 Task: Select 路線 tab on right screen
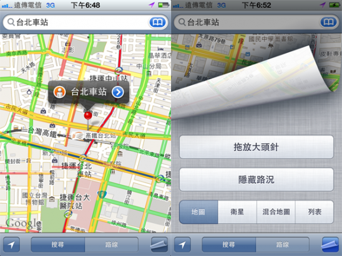click(283, 245)
